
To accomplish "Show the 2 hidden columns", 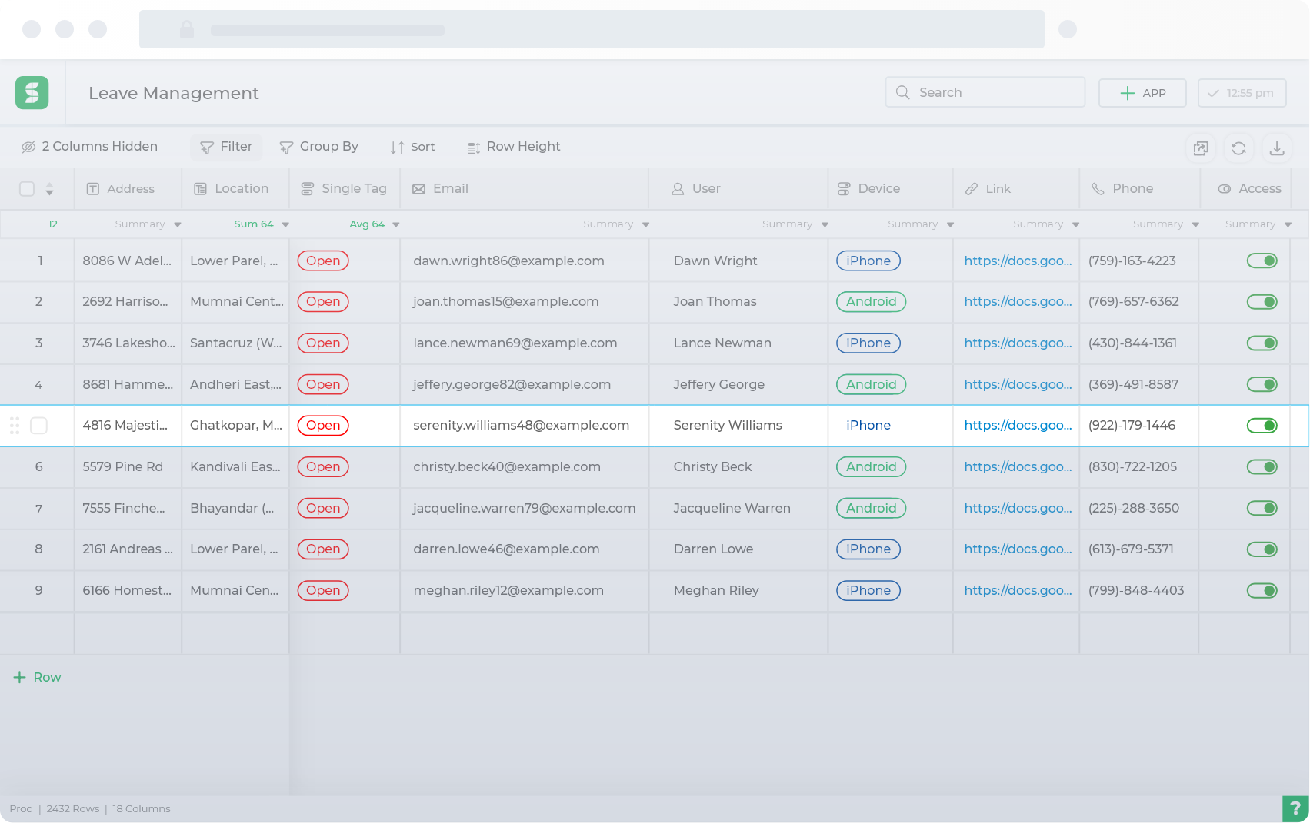I will coord(90,147).
